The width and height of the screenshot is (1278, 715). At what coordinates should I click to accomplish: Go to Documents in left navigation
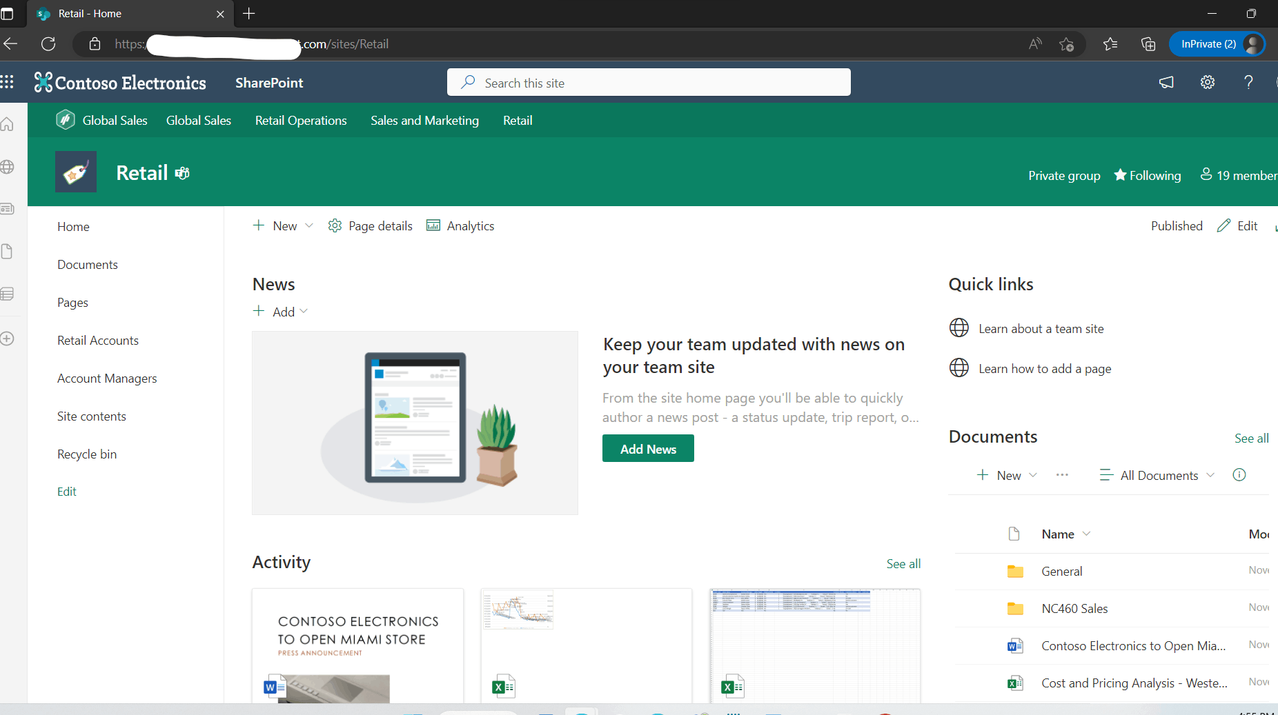(88, 265)
